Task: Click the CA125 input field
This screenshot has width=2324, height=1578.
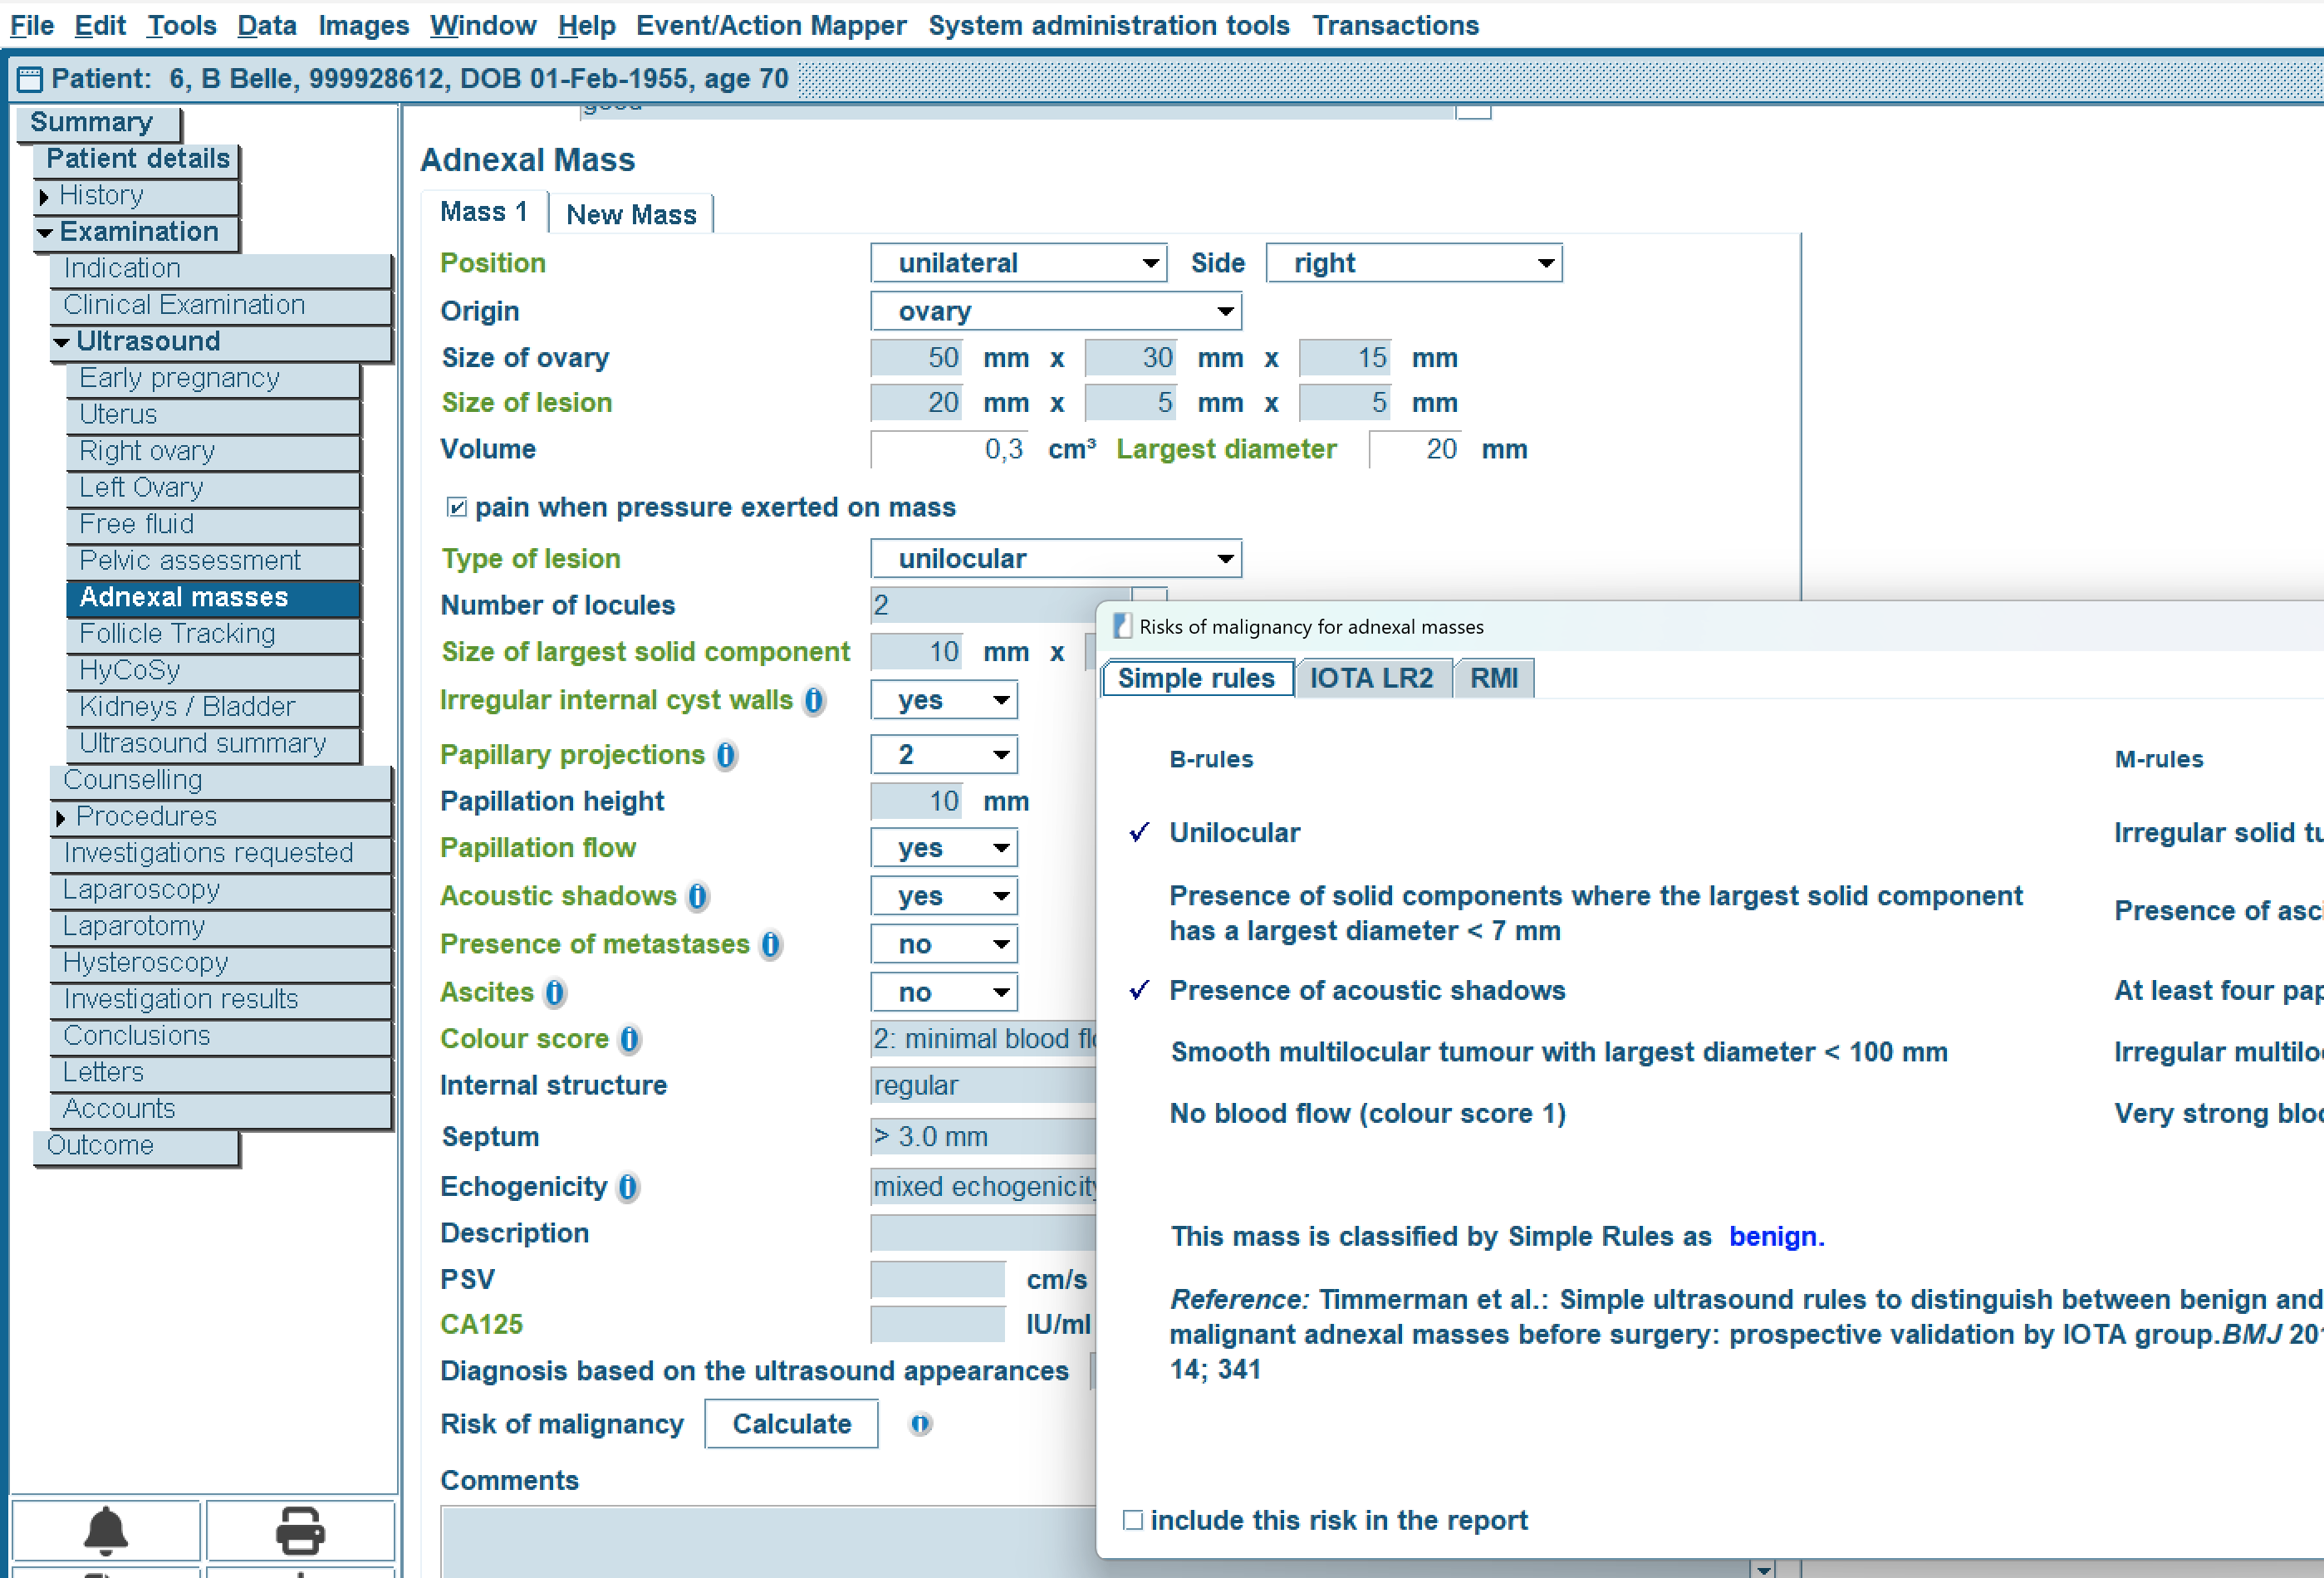Action: coord(937,1324)
